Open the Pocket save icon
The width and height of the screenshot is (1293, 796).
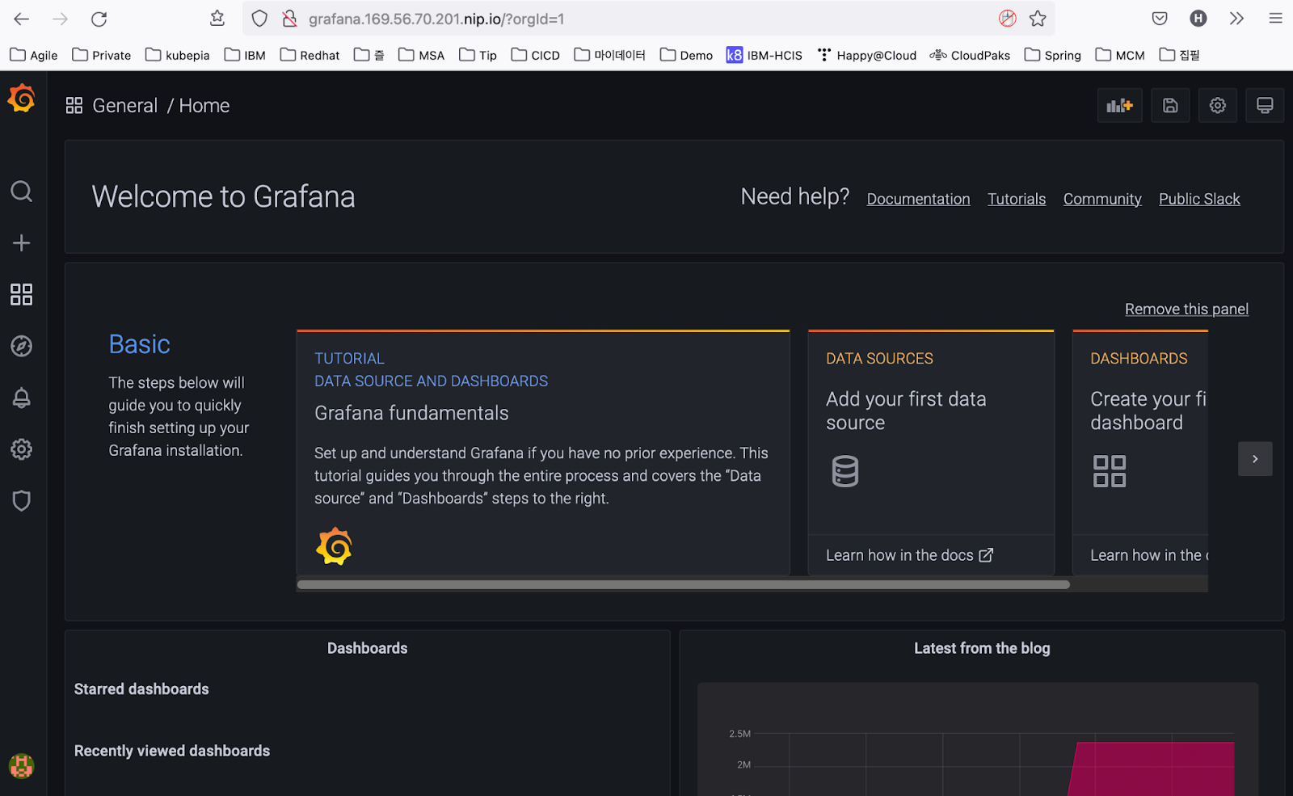pos(1160,19)
